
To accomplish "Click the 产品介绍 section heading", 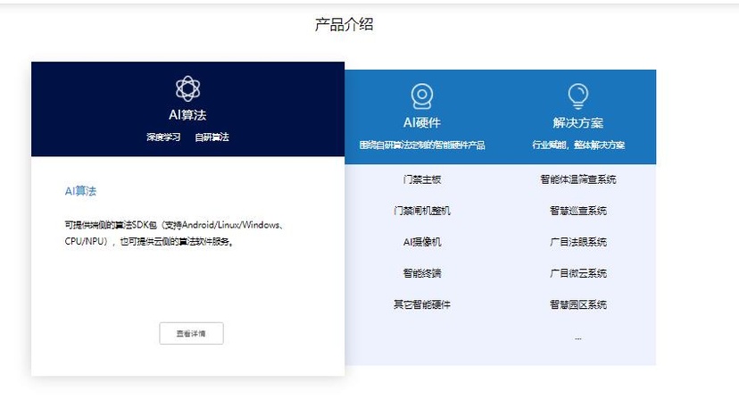I will [x=344, y=24].
